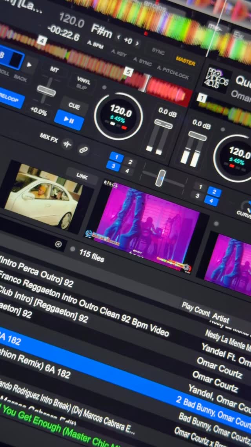
Task: Click the chain link icon near MIX FX
Action: [83, 150]
